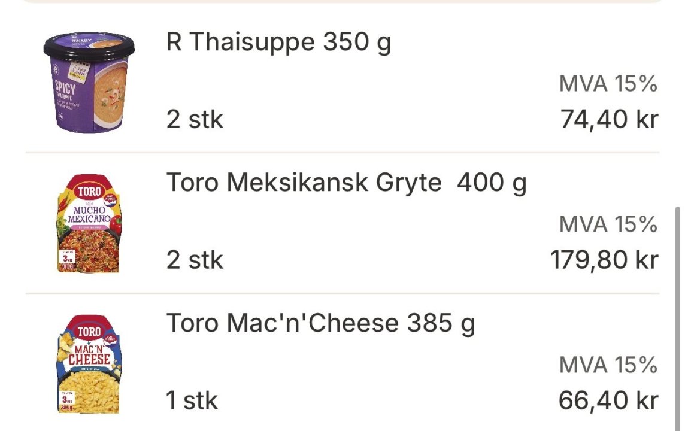Viewport: 685px width, 431px height.
Task: Click the 179,80 kr price
Action: point(604,260)
